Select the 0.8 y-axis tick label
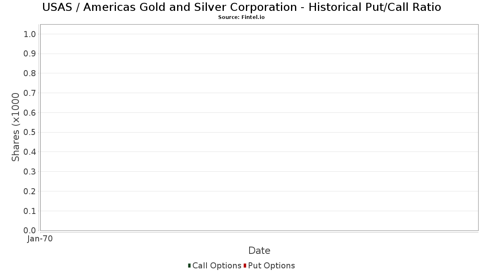 click(x=30, y=73)
